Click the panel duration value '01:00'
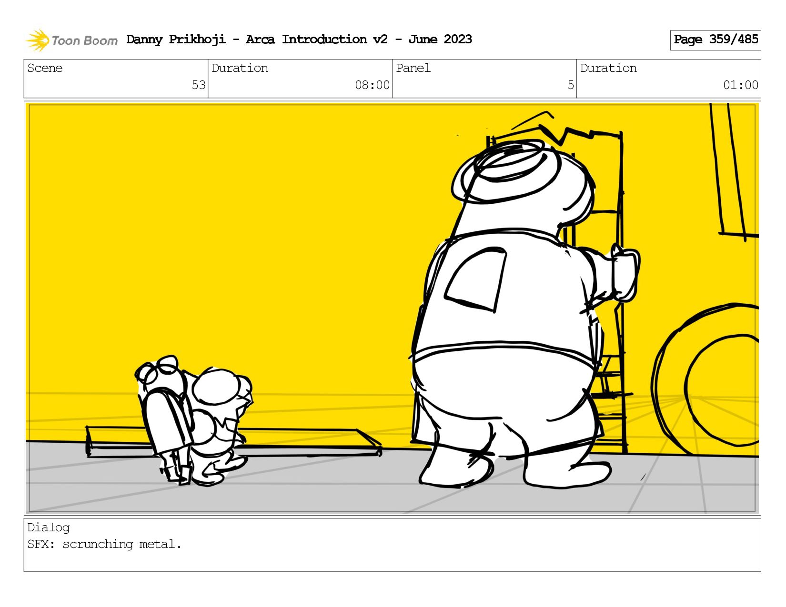 (x=740, y=85)
